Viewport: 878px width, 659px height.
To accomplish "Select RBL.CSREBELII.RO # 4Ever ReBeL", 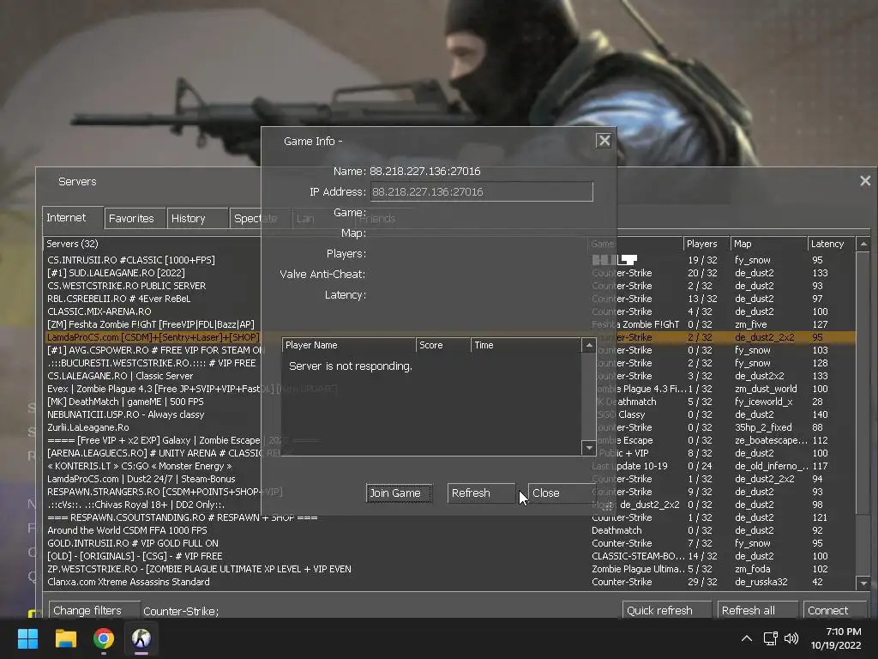I will tap(449, 299).
